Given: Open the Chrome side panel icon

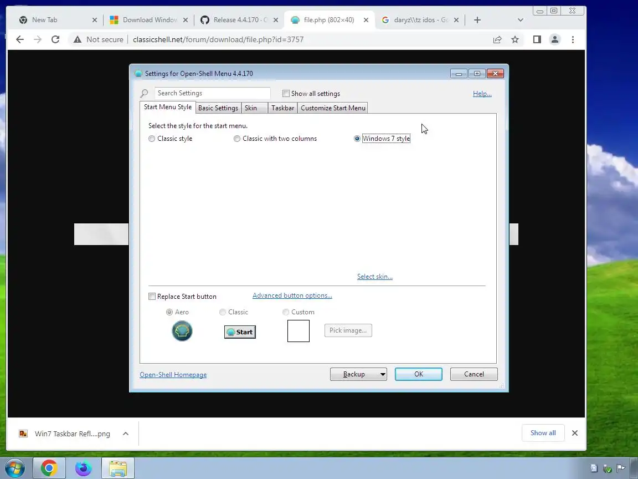Looking at the screenshot, I should (537, 39).
